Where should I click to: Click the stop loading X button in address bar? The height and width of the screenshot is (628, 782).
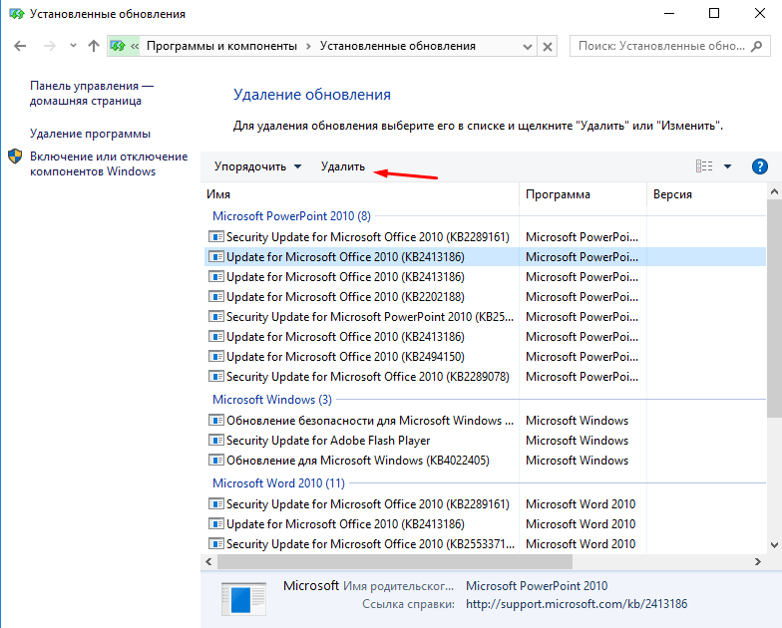pyautogui.click(x=547, y=47)
